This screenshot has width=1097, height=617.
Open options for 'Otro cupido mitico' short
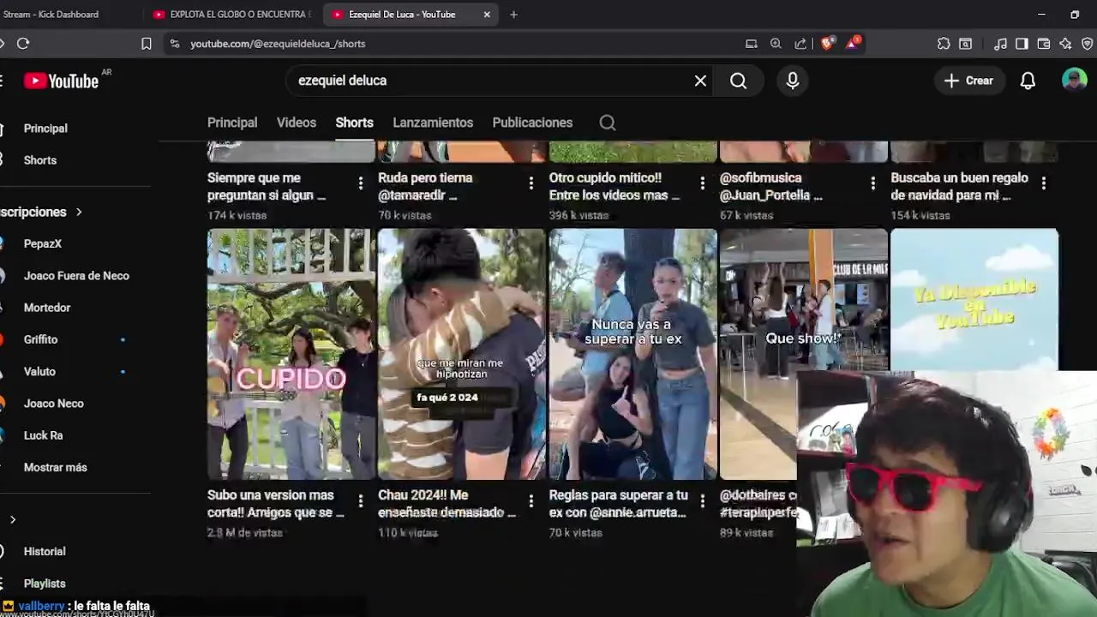(703, 183)
